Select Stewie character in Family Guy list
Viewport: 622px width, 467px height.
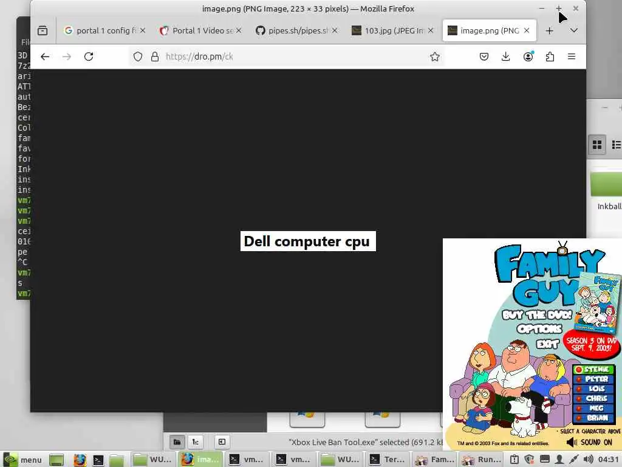coord(593,369)
